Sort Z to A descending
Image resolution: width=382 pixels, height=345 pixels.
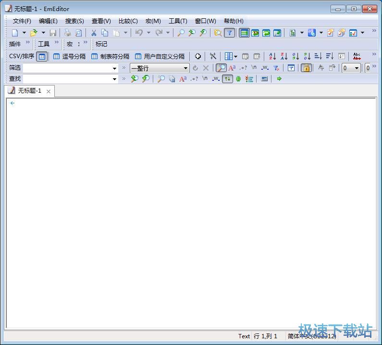[x=284, y=56]
